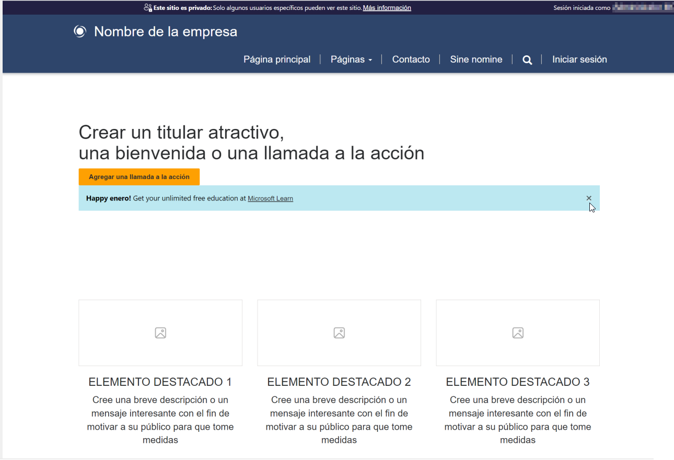Click the Elemento destacado 3 description text
674x460 pixels.
click(x=517, y=420)
